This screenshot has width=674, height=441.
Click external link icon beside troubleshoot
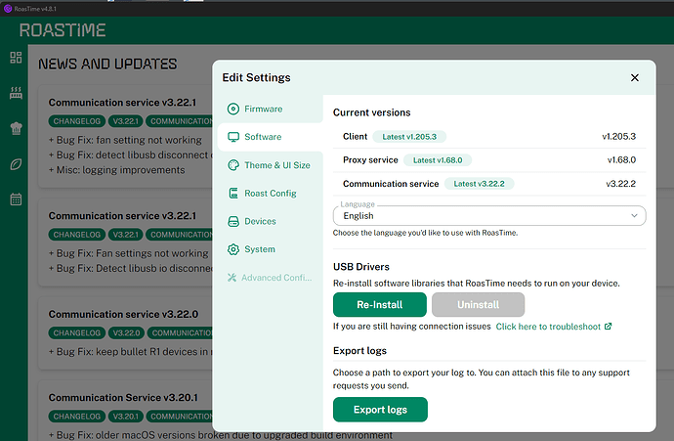pos(608,327)
